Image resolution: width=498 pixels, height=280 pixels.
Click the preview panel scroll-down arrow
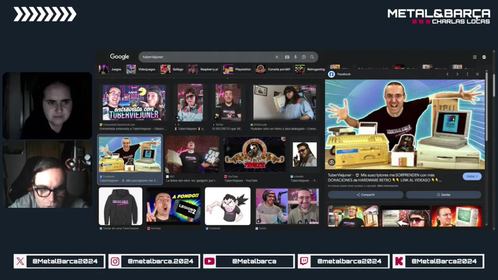click(486, 225)
